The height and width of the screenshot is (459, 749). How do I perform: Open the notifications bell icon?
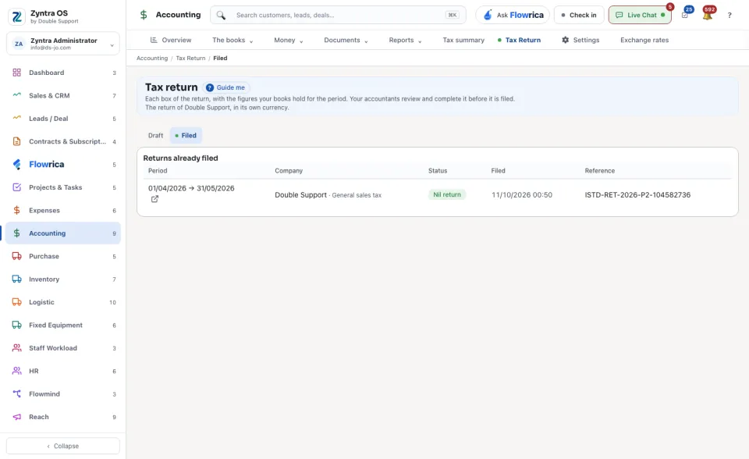(x=708, y=16)
